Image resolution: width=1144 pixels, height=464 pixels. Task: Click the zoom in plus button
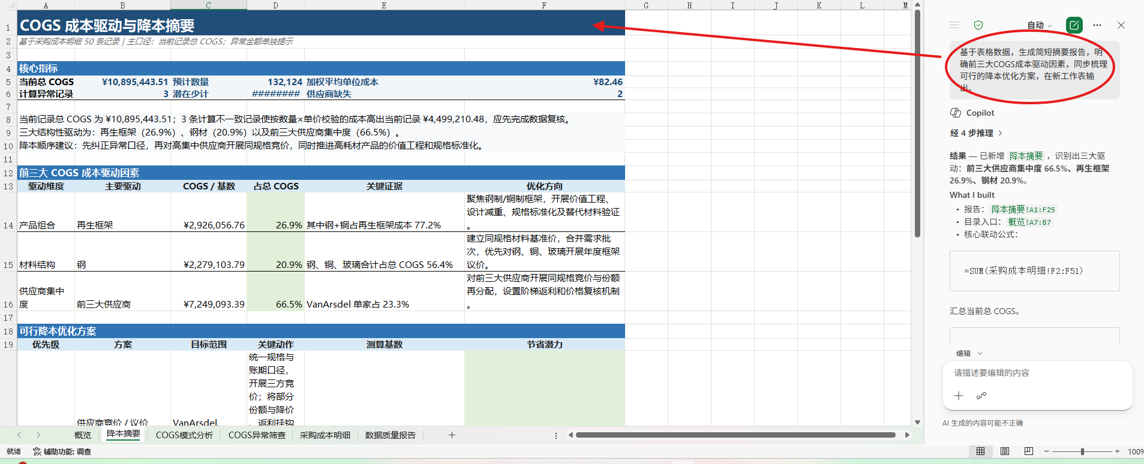pyautogui.click(x=1117, y=451)
